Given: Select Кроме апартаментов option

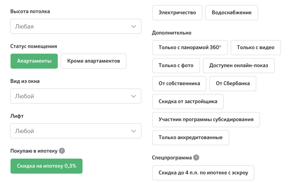Looking at the screenshot, I should [x=94, y=61].
